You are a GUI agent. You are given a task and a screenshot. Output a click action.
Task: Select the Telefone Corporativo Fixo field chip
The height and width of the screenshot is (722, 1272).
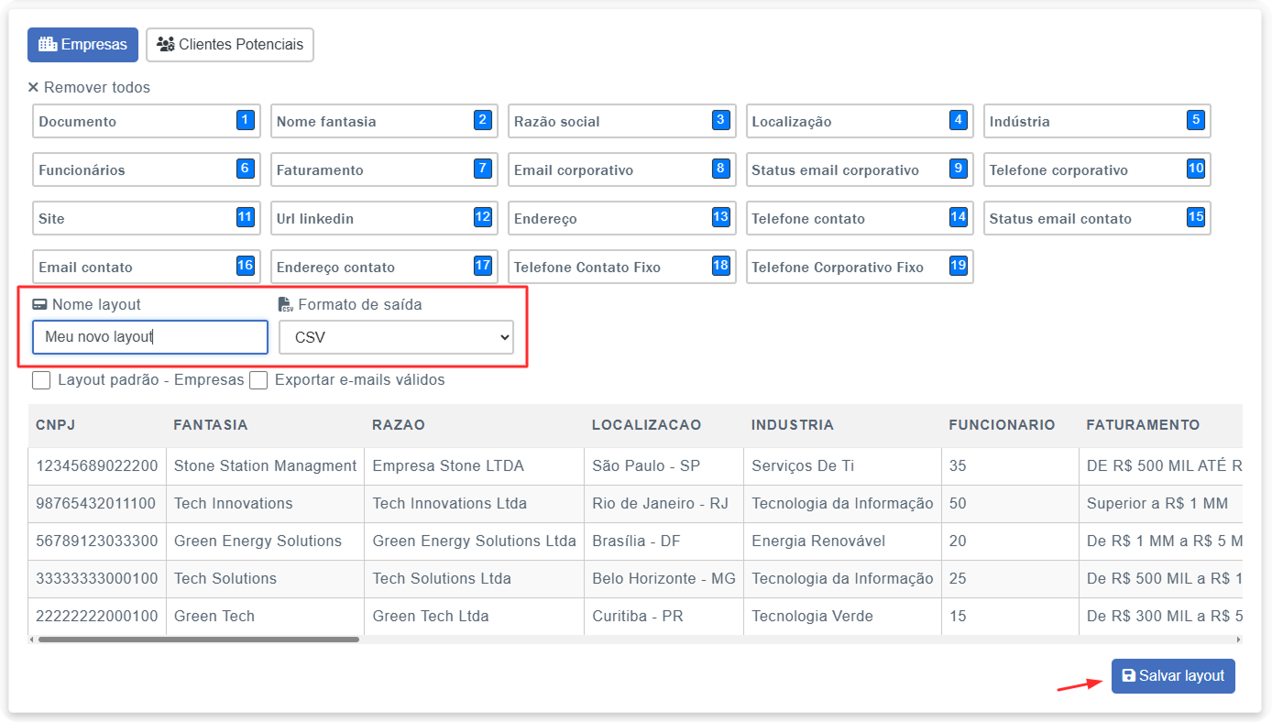point(860,267)
